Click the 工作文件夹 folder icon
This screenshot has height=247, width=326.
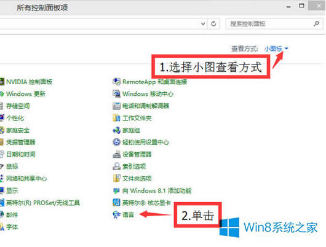point(116,118)
